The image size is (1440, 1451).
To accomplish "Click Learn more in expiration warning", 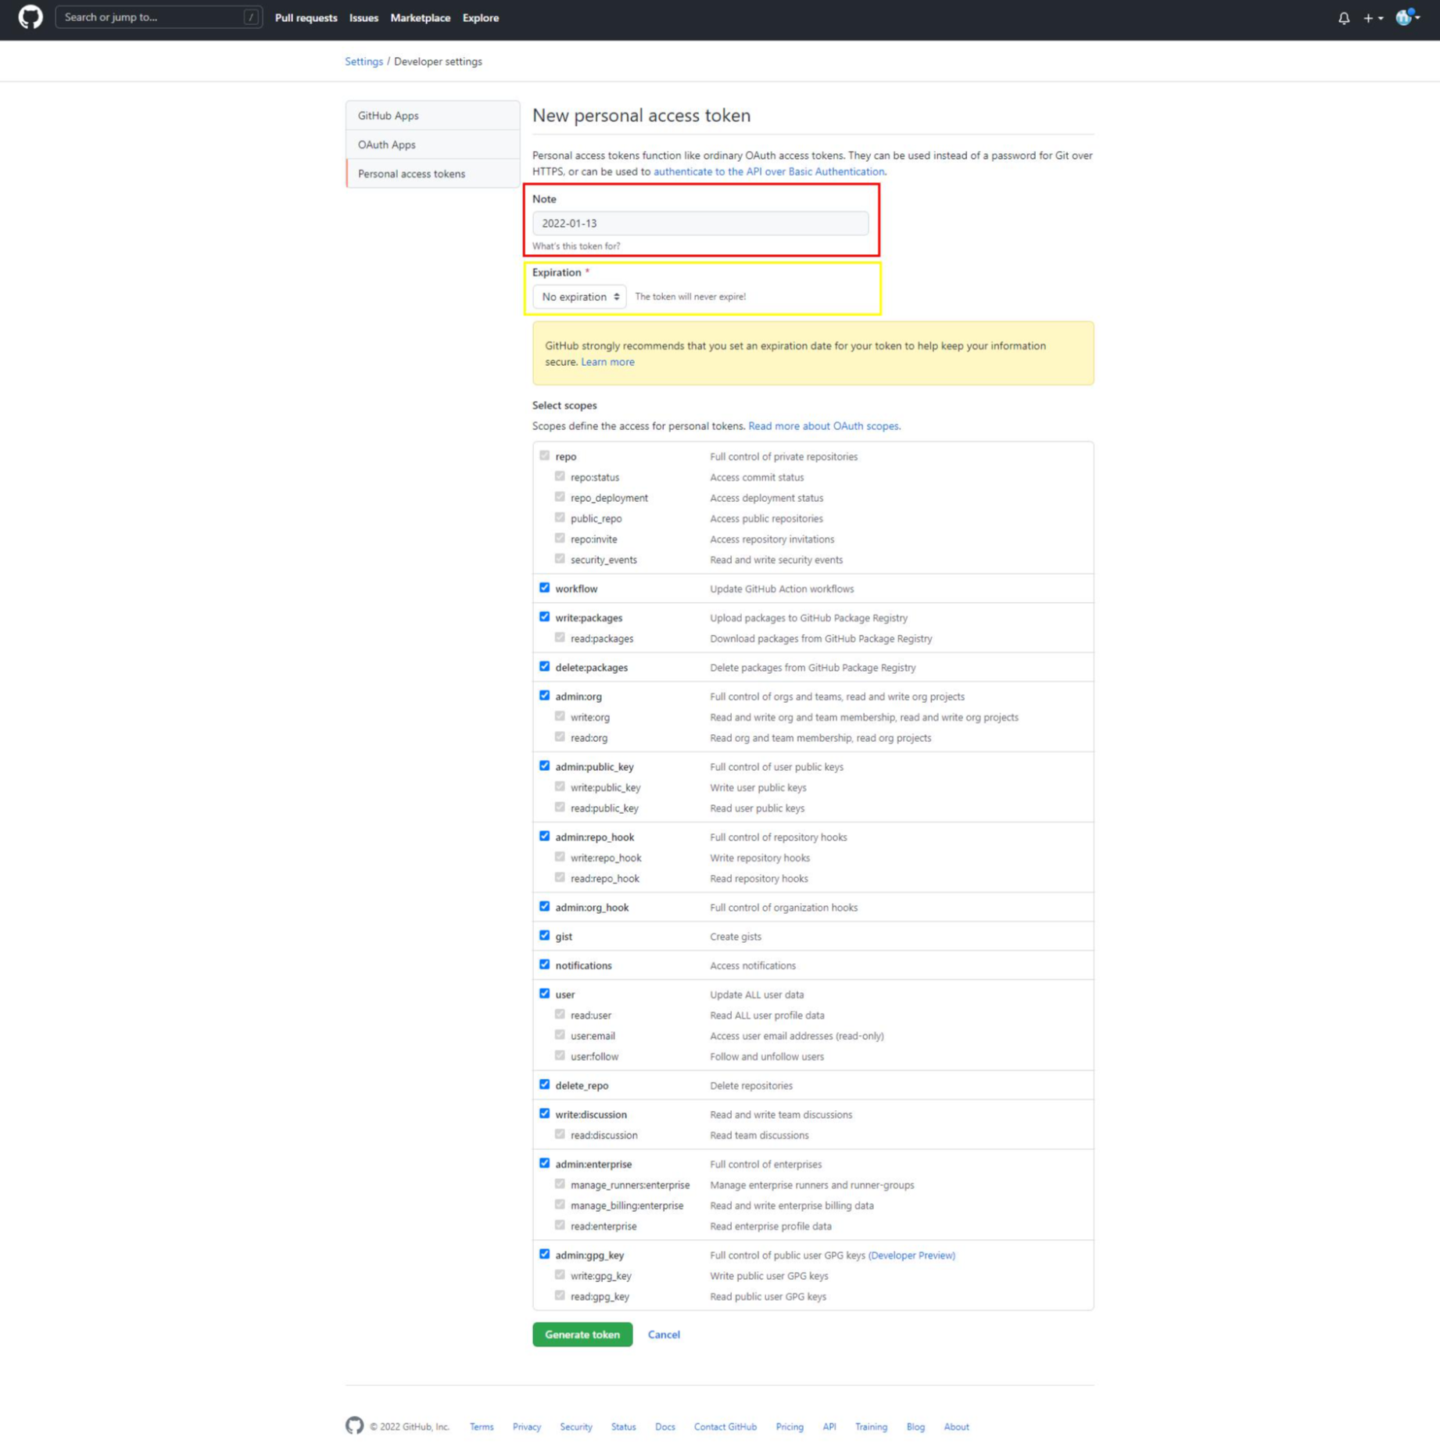I will tap(607, 362).
